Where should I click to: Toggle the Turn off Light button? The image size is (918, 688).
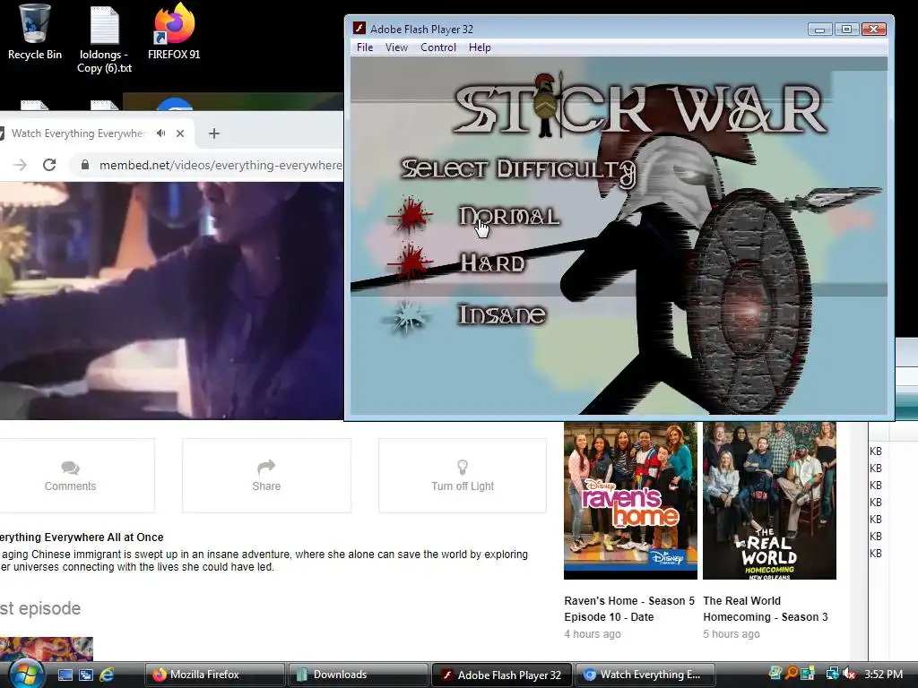(463, 476)
